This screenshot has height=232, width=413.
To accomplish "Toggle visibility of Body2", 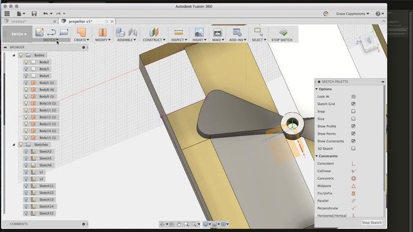I will [x=26, y=62].
